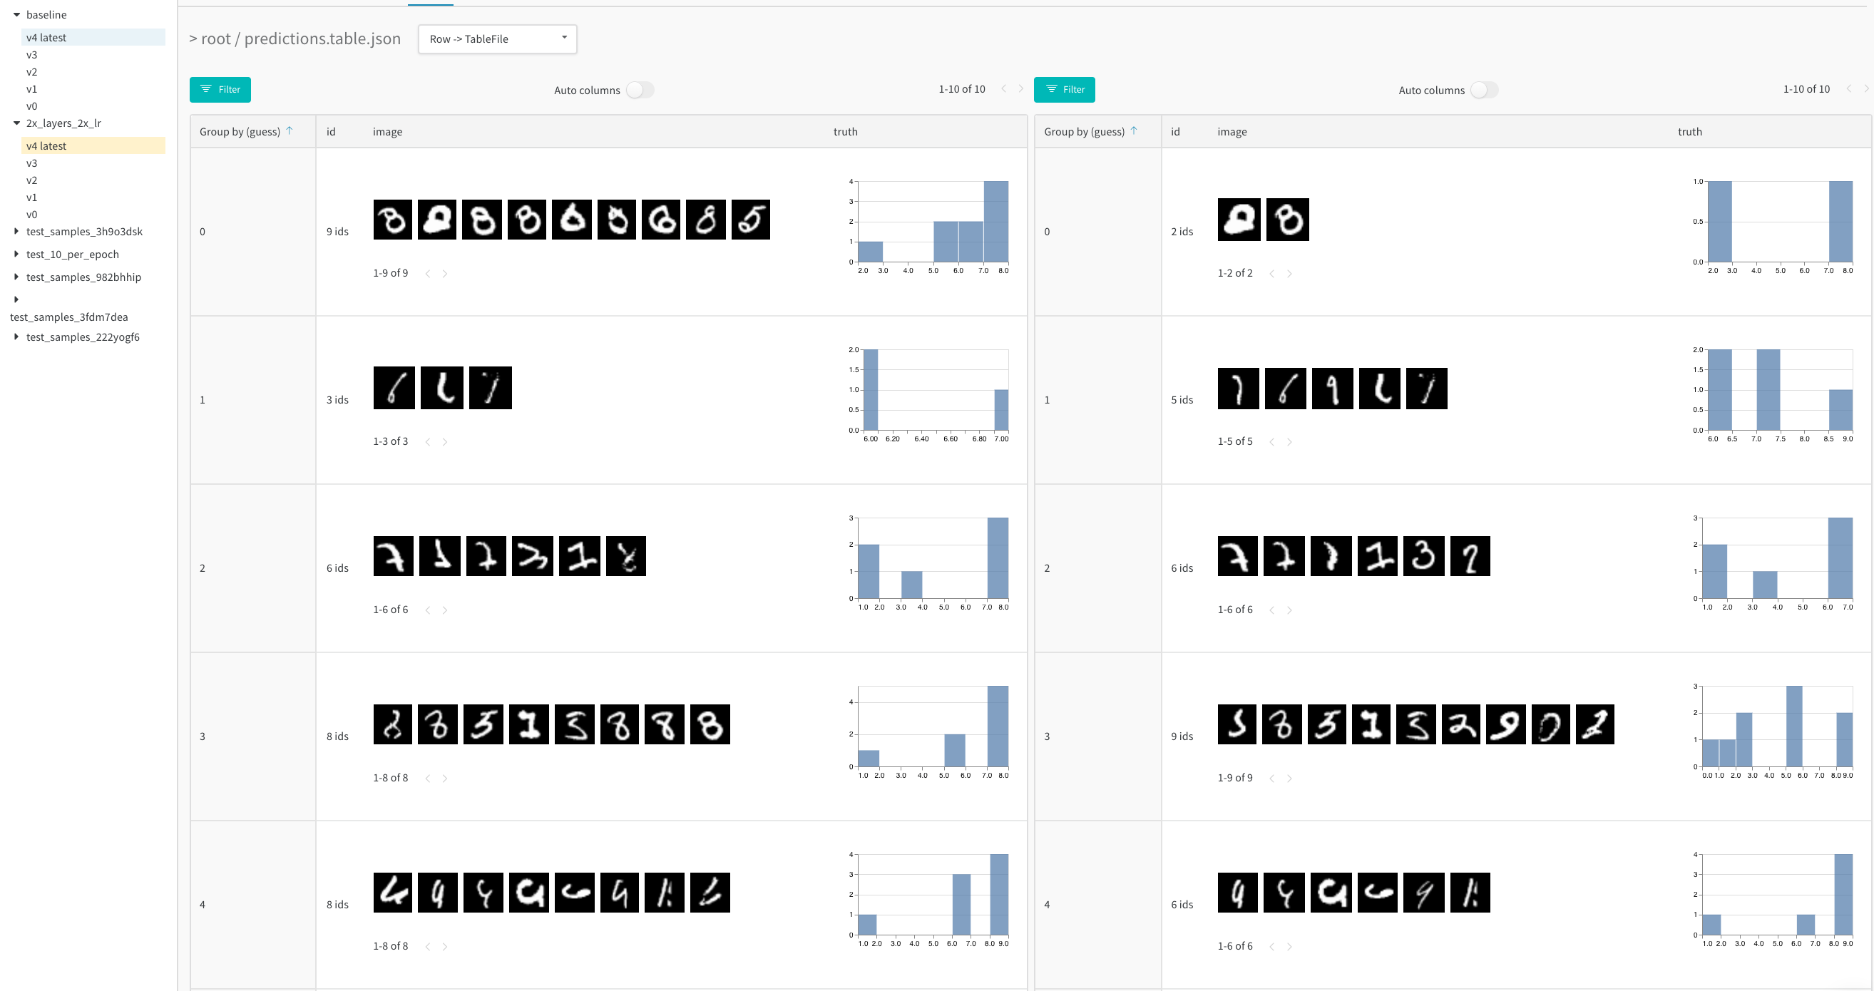This screenshot has width=1874, height=991.
Task: Click the sort arrow on Group by (guess)
Action: pyautogui.click(x=290, y=131)
